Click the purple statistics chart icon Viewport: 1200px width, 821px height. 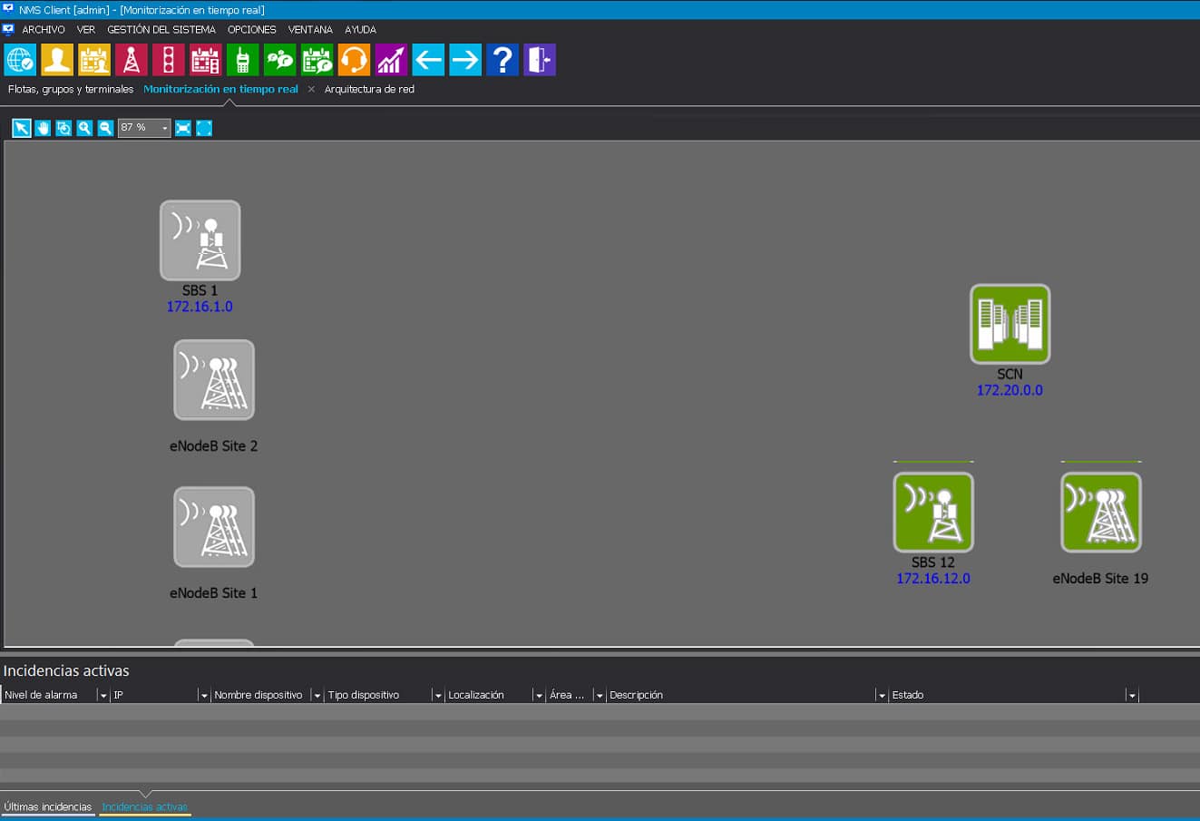point(391,60)
